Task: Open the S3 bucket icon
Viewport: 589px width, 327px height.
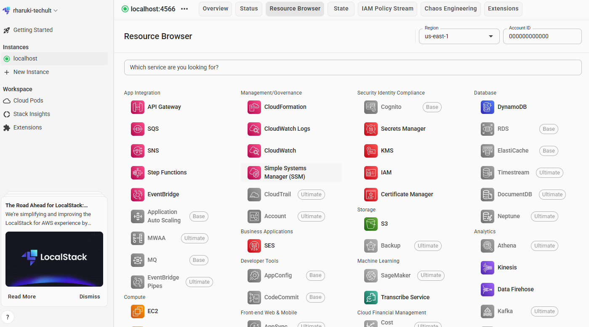Action: pos(371,224)
